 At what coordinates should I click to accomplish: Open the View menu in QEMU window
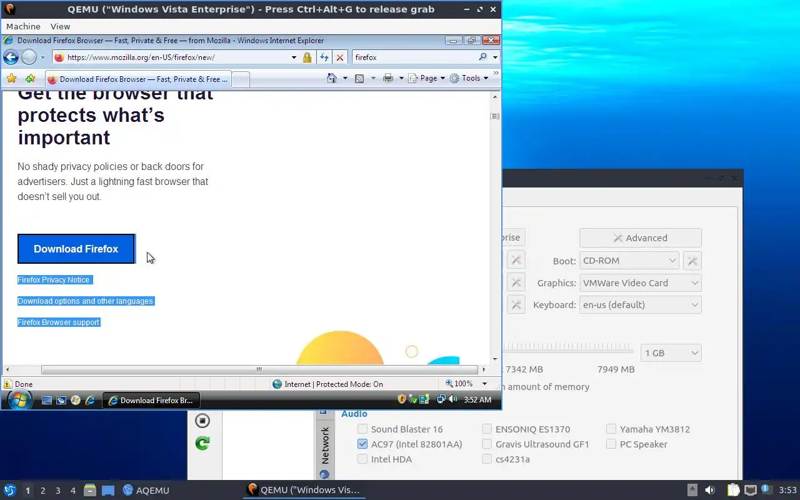pos(61,26)
